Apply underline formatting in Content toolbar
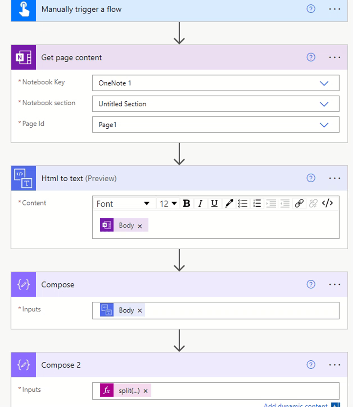The image size is (353, 407). [214, 203]
